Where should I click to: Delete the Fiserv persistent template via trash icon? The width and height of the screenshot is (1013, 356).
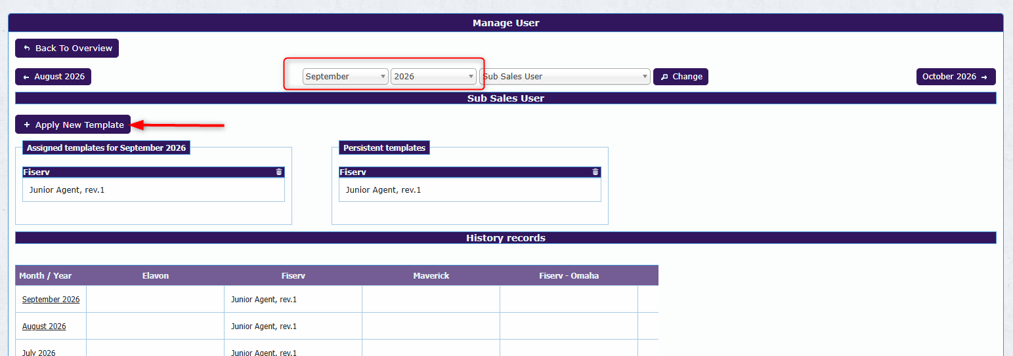click(595, 172)
